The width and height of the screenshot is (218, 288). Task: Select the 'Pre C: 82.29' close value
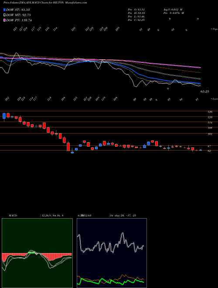(x=136, y=20)
